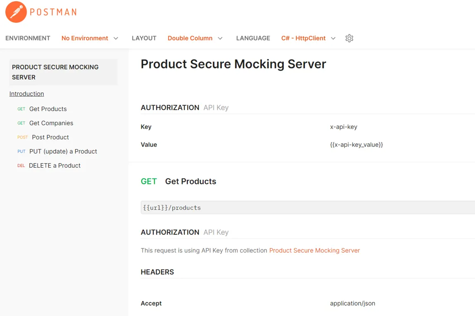Click the Product Secure Mocking Server collection link
Screen dimensions: 475x316
(314, 251)
